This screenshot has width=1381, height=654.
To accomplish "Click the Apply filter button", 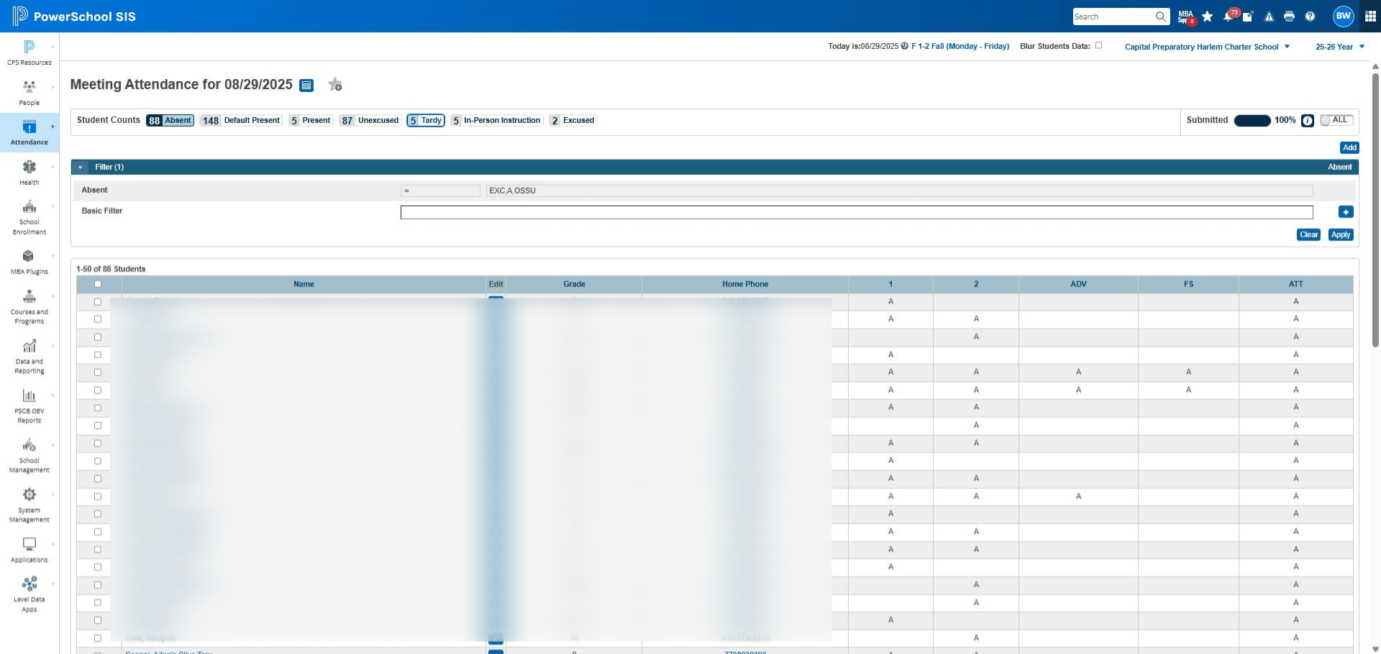I will coord(1341,235).
